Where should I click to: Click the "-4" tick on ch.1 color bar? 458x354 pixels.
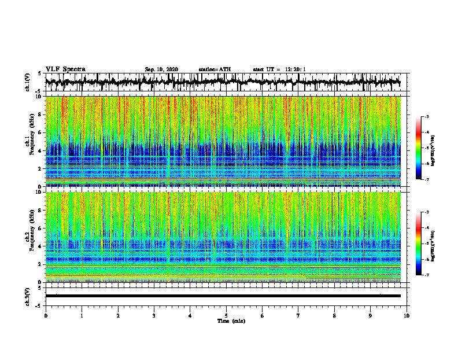click(426, 132)
